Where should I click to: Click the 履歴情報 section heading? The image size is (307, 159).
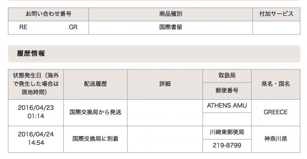click(x=31, y=54)
